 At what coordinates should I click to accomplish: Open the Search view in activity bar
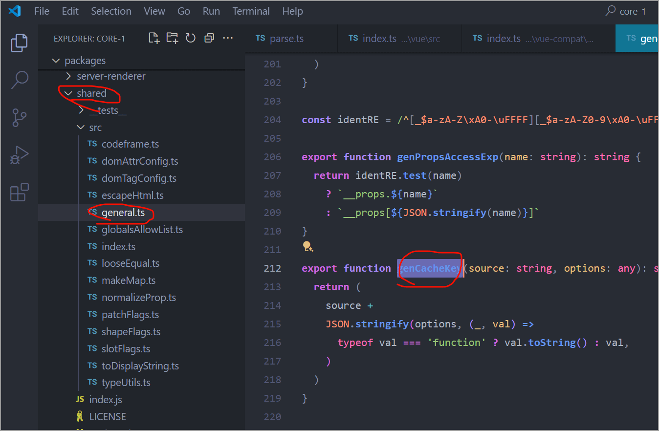[19, 79]
